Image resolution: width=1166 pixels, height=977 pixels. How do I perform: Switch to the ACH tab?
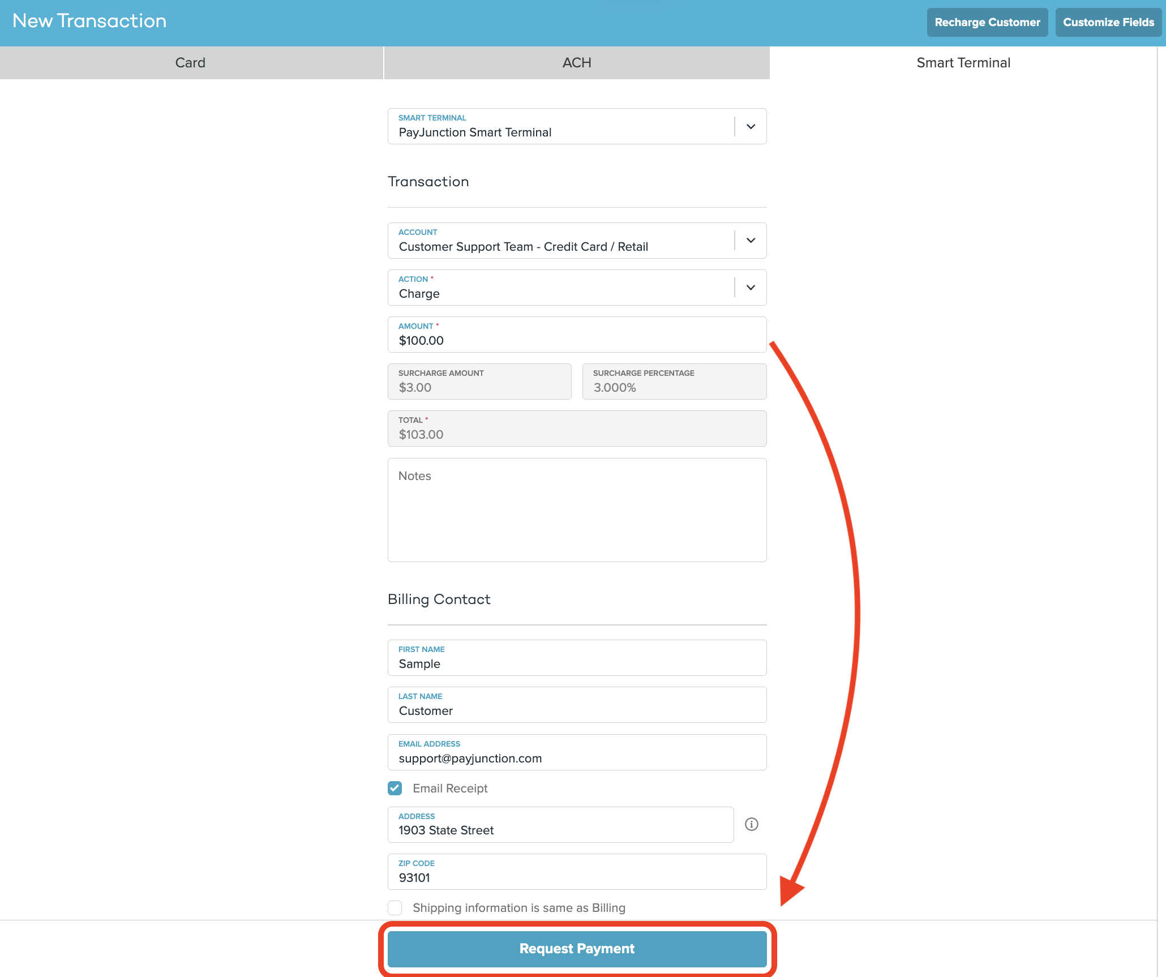point(577,63)
